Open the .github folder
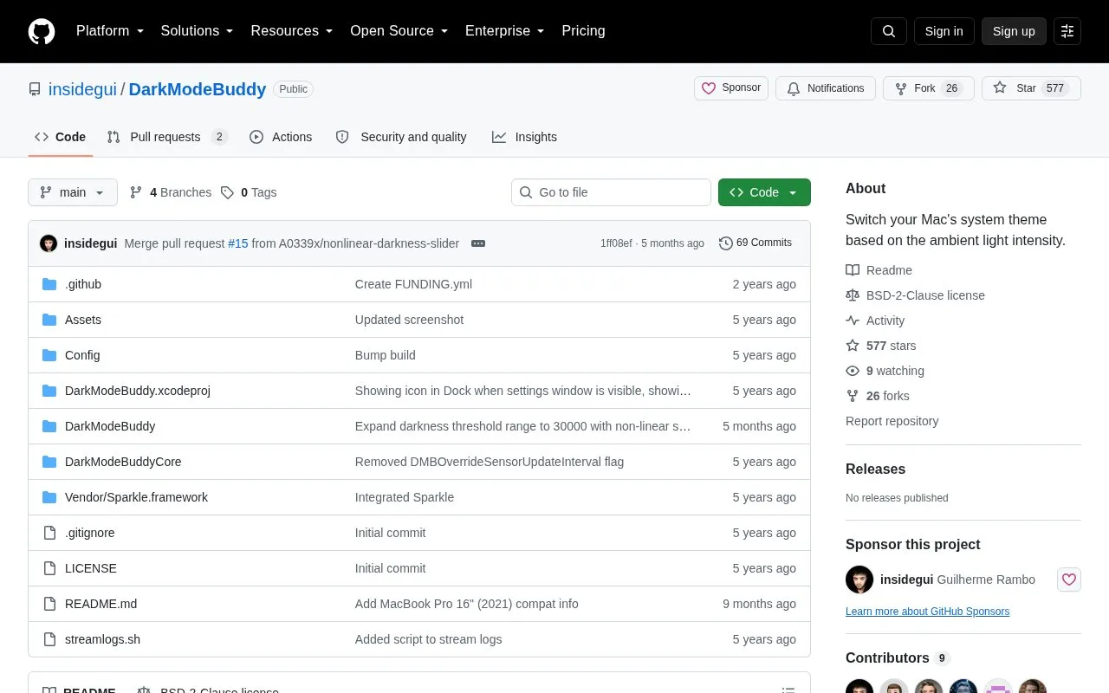This screenshot has height=693, width=1109. 83,284
